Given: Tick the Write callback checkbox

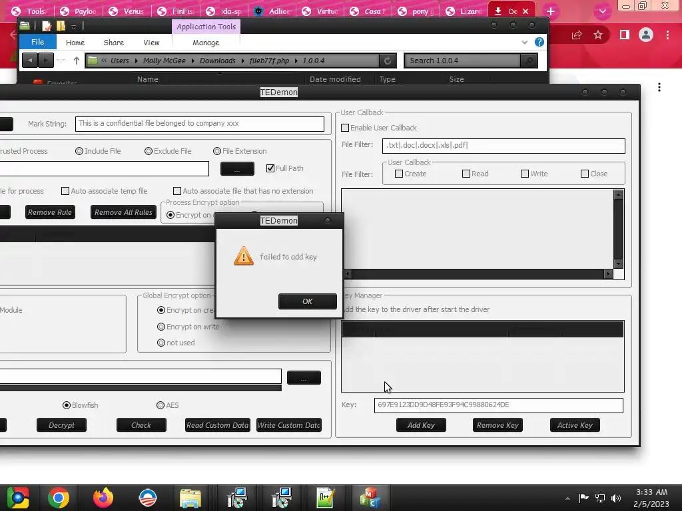Looking at the screenshot, I should [x=525, y=174].
